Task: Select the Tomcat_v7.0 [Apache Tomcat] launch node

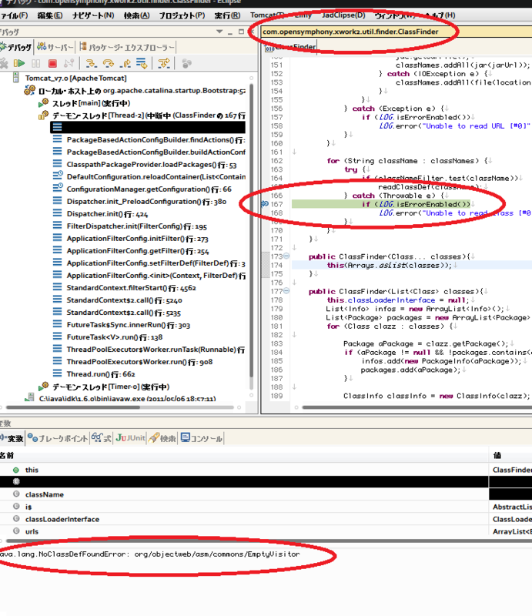Action: [75, 79]
